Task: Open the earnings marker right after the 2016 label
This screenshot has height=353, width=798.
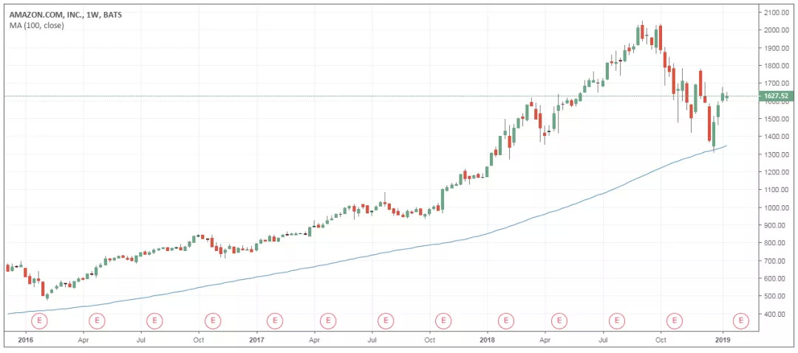Action: (39, 321)
